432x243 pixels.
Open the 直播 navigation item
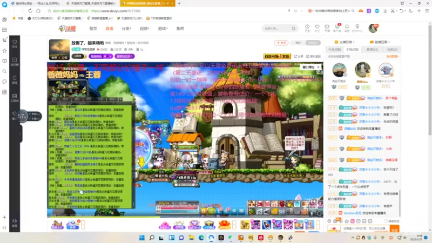pos(109,29)
